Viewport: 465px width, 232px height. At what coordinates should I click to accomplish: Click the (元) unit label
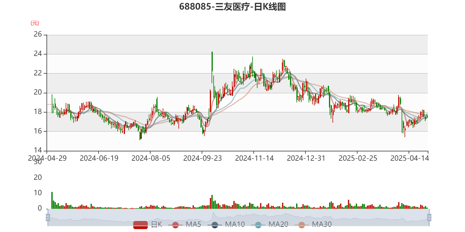pos(35,23)
